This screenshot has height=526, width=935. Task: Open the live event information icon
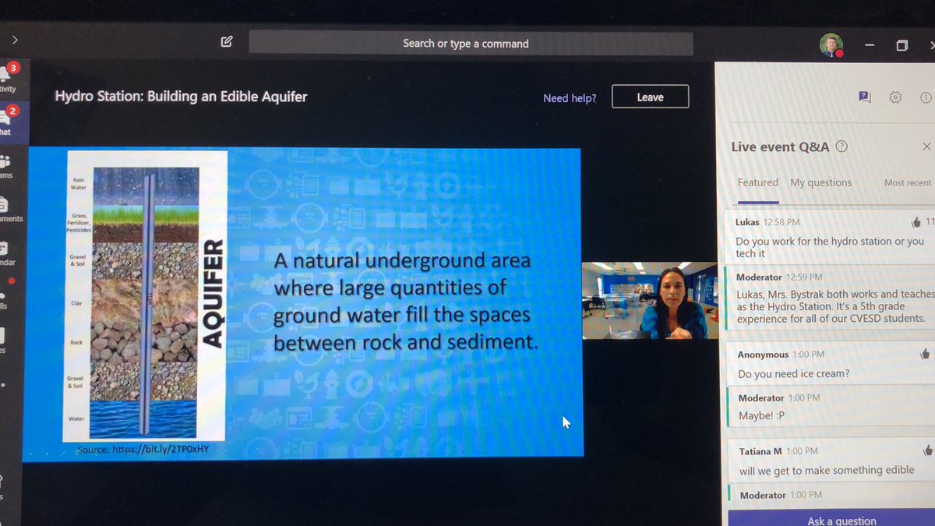pos(926,97)
